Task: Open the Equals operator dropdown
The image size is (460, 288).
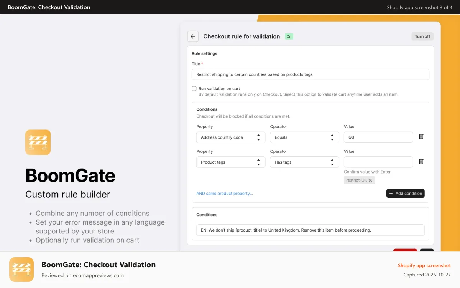Action: 304,137
